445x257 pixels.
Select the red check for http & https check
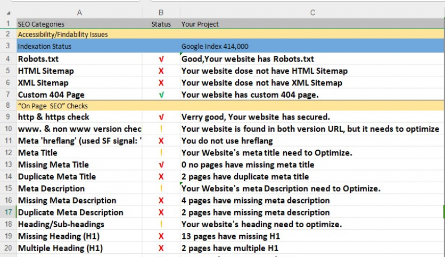161,117
